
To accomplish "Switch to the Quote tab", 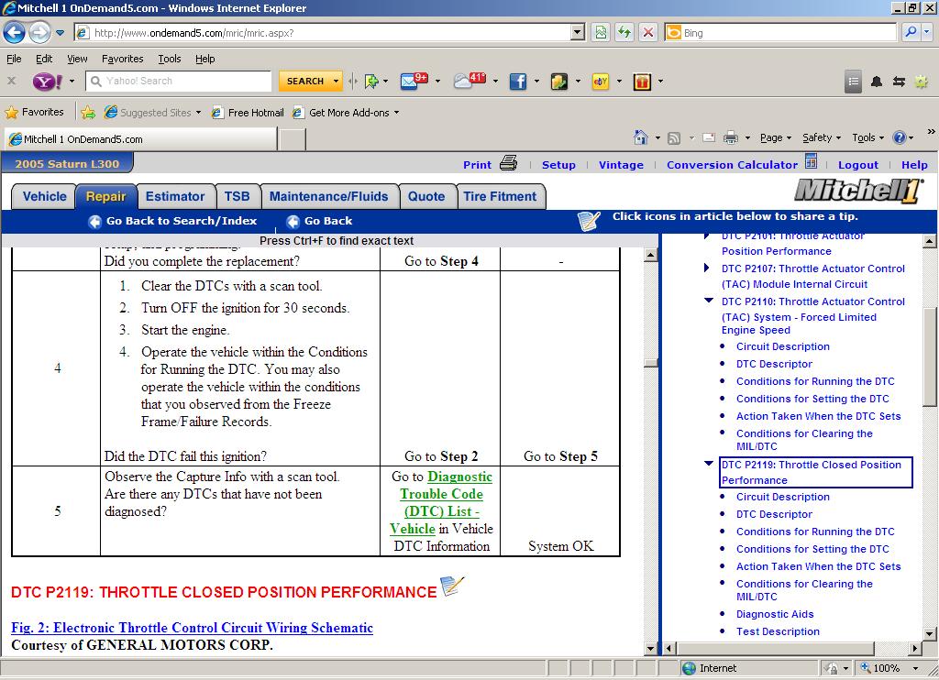I will [426, 196].
